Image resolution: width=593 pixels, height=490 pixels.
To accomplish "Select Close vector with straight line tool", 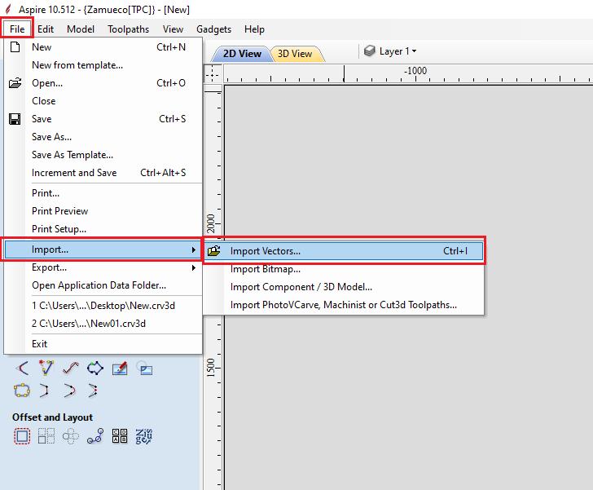I will 45,391.
